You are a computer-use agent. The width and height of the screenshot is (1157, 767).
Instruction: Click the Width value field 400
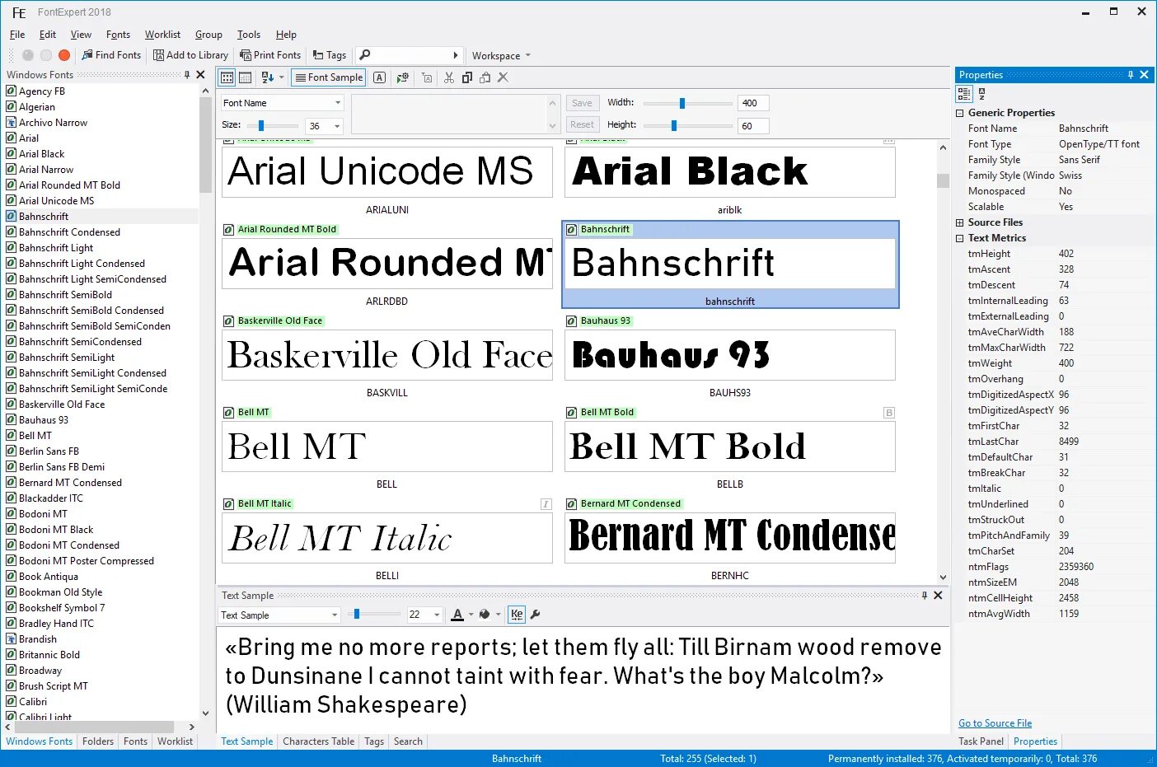click(753, 103)
